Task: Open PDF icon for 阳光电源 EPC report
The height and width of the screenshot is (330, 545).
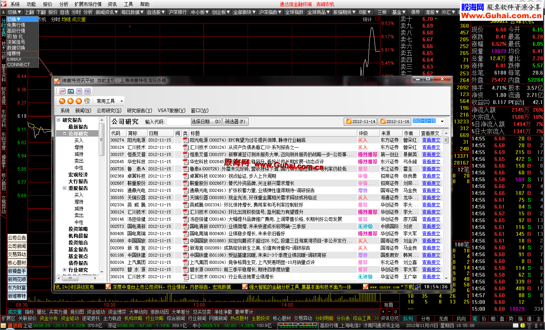Action: (x=186, y=140)
